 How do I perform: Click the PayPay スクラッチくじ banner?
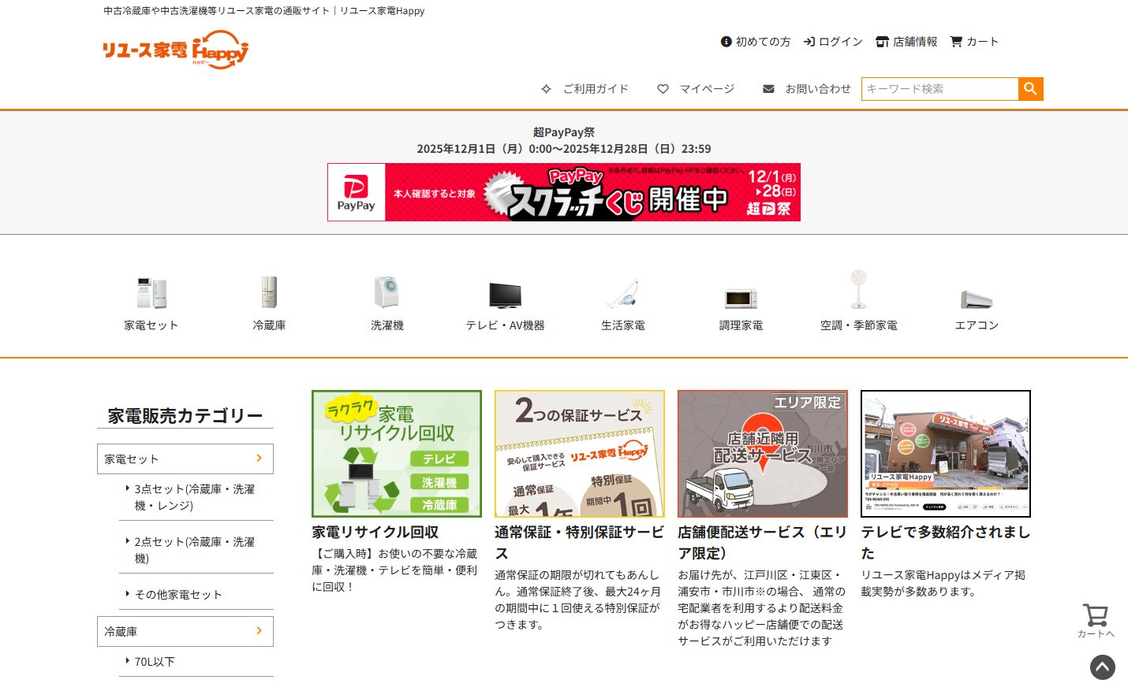pos(563,192)
